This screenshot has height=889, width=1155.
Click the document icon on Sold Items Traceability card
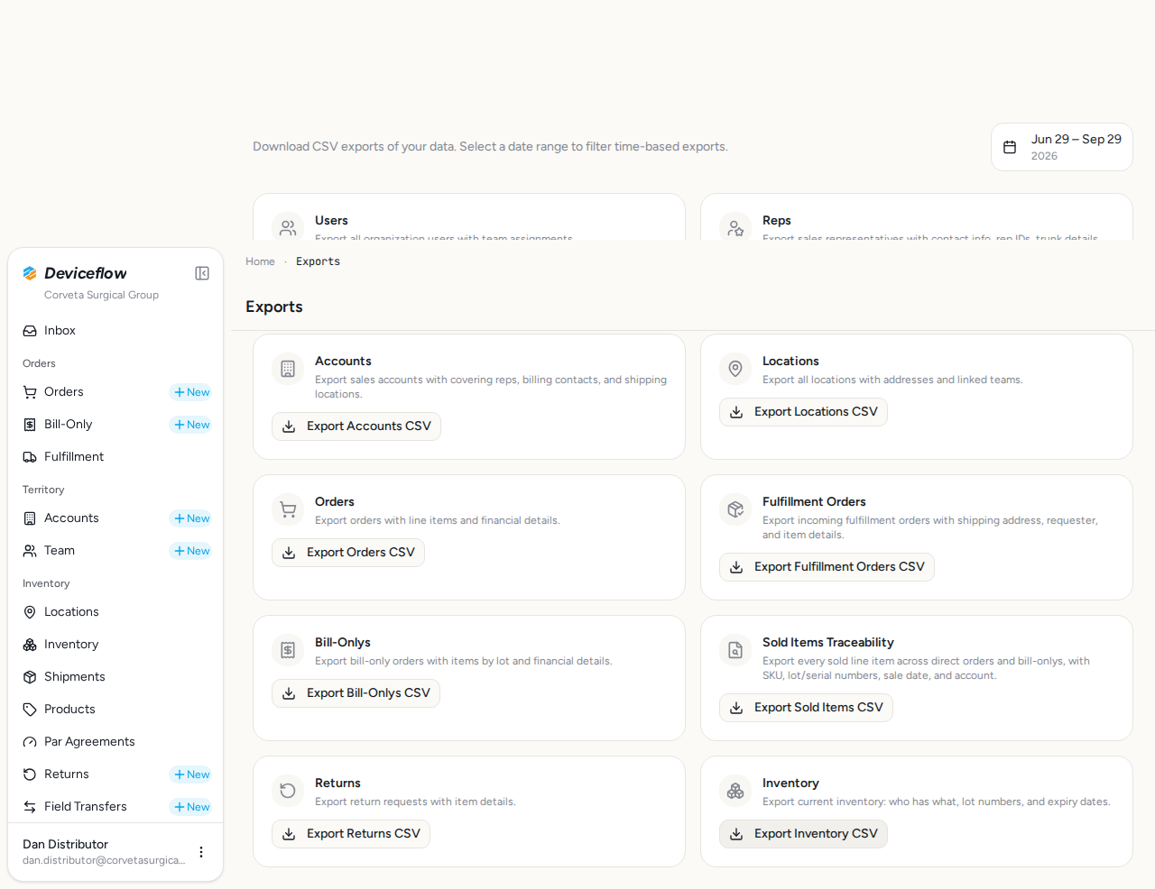735,650
